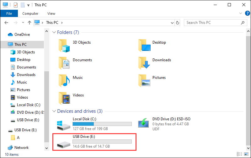Open address bar history dropdown
The image size is (251, 158).
172,23
